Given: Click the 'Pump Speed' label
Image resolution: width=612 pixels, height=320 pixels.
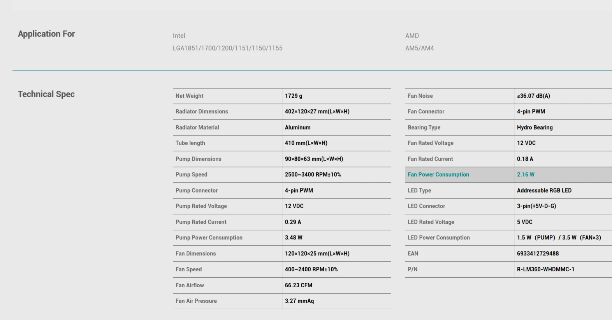Looking at the screenshot, I should click(x=192, y=174).
